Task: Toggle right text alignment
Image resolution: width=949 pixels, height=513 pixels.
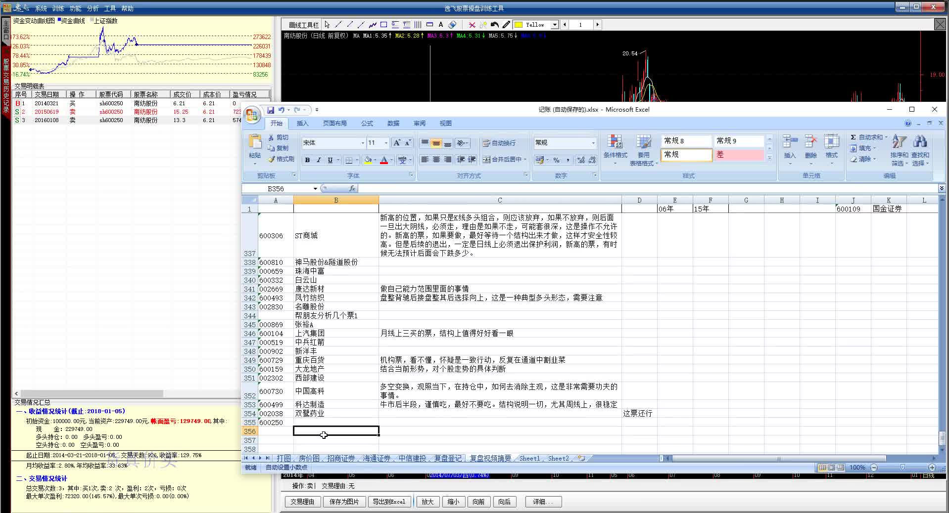Action: (x=447, y=159)
